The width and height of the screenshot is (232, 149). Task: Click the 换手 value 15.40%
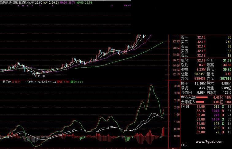pyautogui.click(x=200, y=84)
